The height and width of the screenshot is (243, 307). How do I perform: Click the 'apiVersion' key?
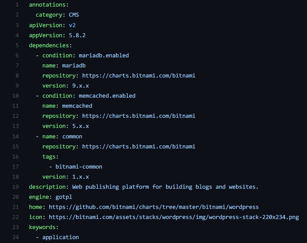tap(46, 25)
